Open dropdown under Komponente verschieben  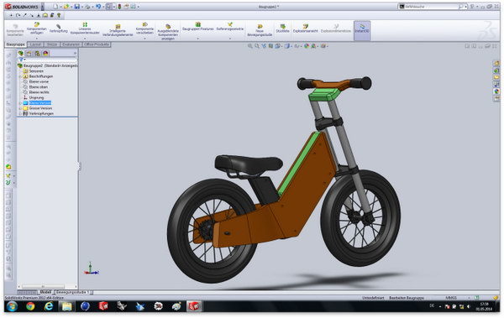click(144, 39)
